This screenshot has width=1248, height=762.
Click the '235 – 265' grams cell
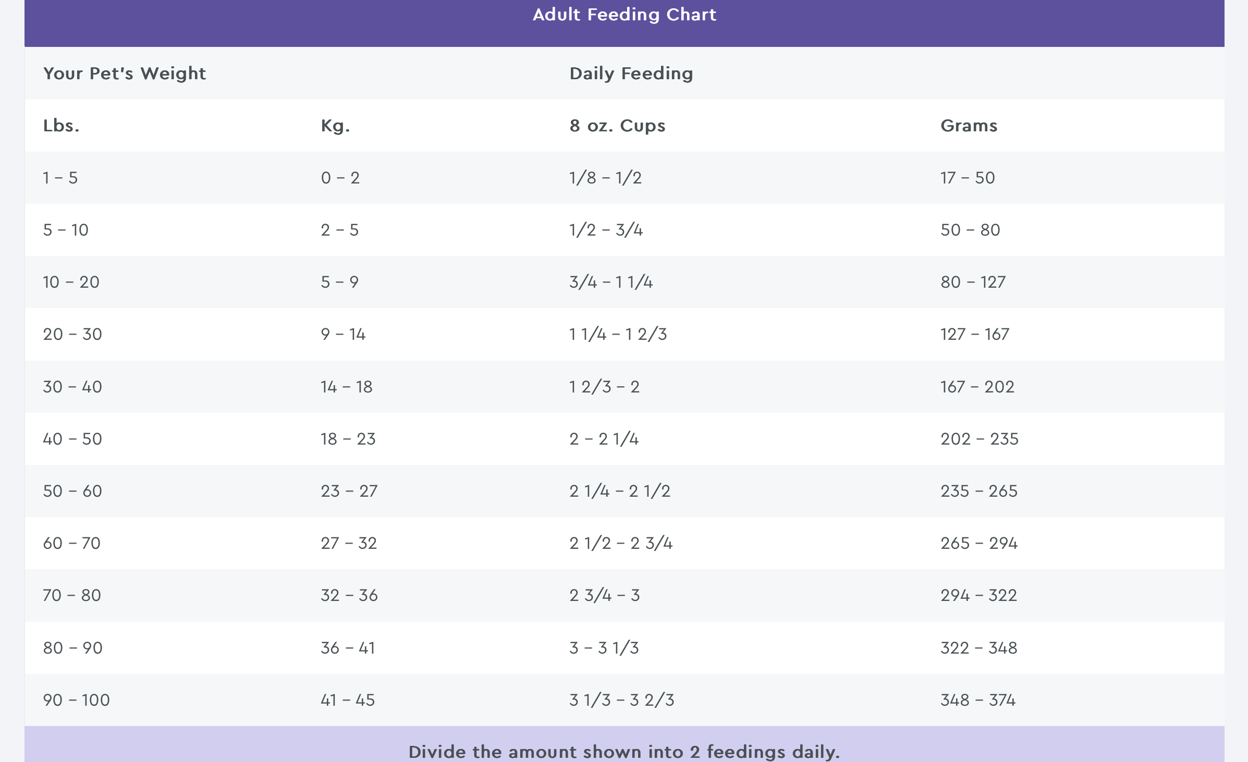tap(978, 491)
